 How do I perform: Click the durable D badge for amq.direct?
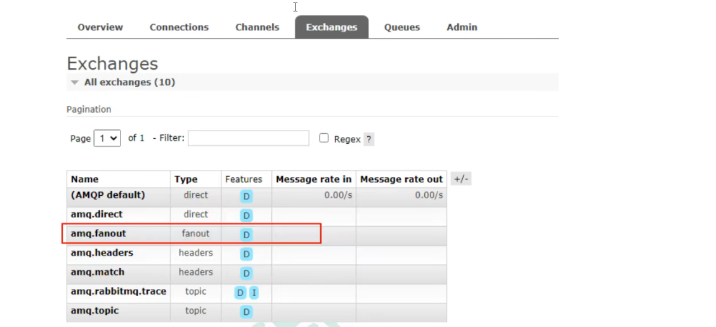click(246, 216)
